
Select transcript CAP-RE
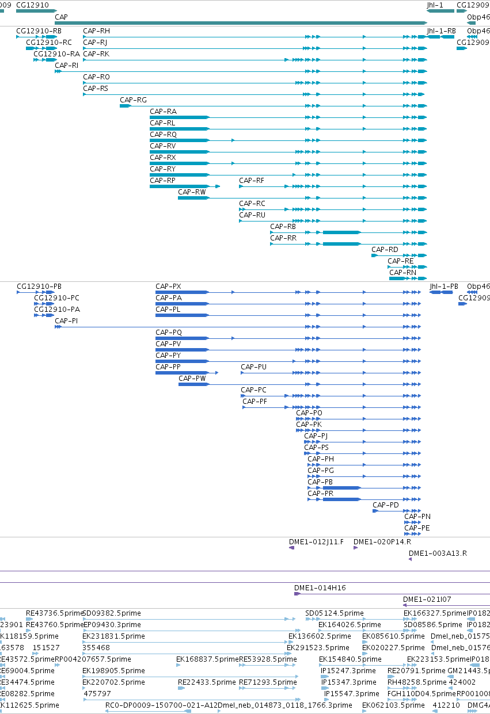(x=408, y=267)
